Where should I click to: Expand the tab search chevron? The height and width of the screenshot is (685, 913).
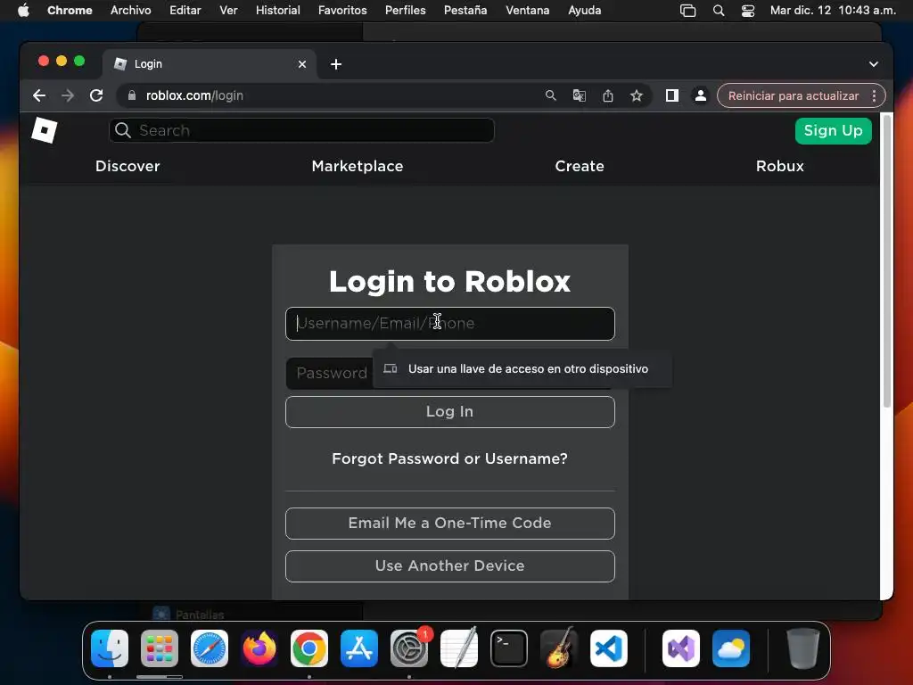(x=874, y=64)
